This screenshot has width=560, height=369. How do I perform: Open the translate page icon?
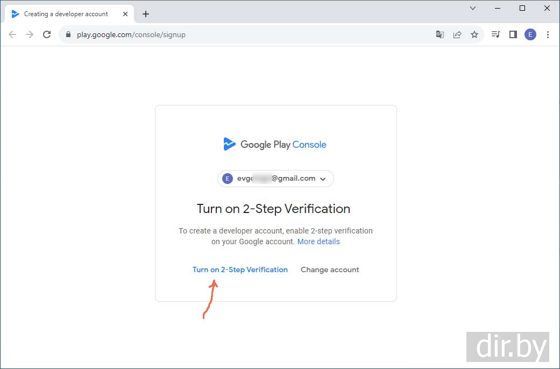tap(440, 34)
